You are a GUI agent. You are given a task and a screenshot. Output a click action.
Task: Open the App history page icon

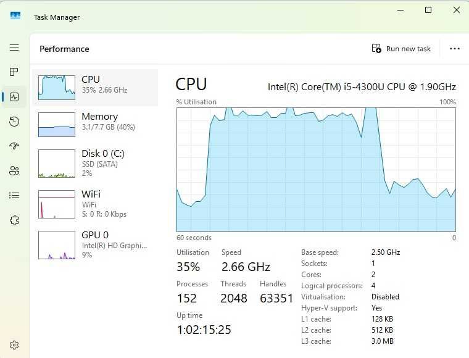coord(14,122)
